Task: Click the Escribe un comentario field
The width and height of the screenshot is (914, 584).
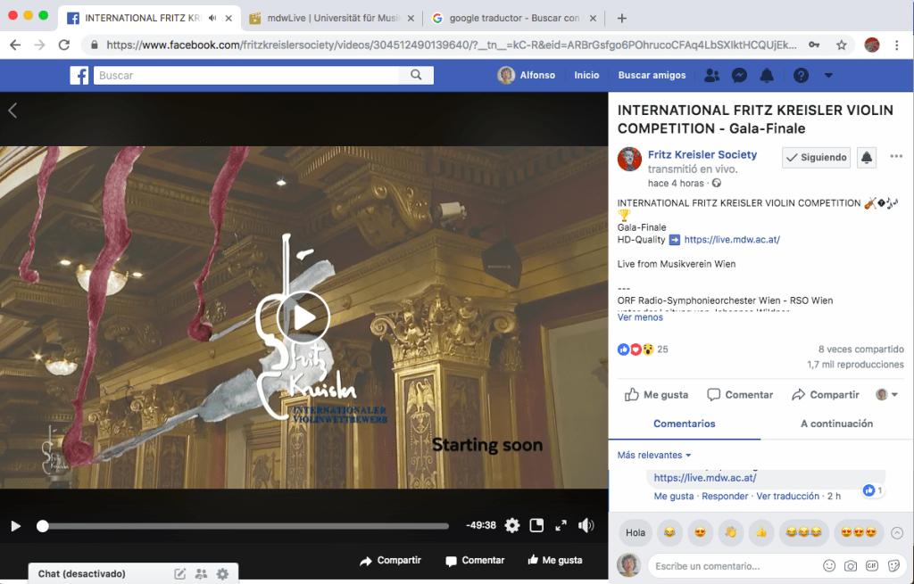Action: coord(732,566)
